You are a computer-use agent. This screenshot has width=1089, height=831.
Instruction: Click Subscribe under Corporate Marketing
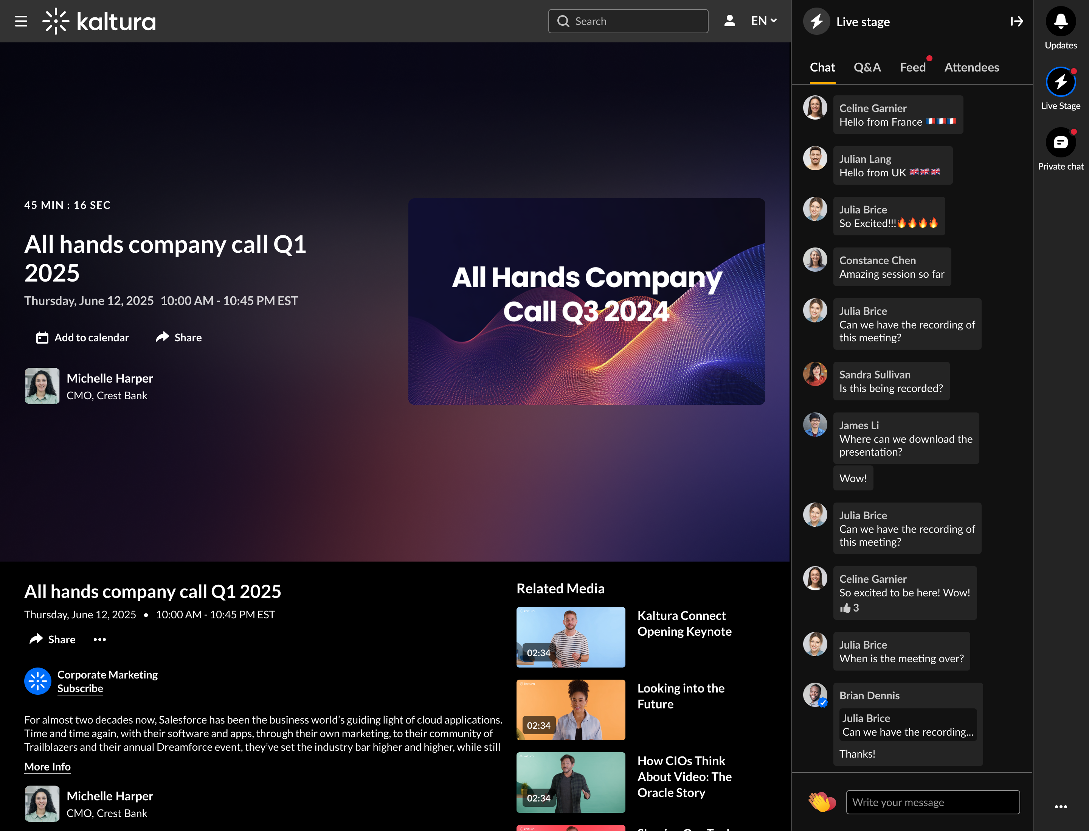click(x=80, y=689)
